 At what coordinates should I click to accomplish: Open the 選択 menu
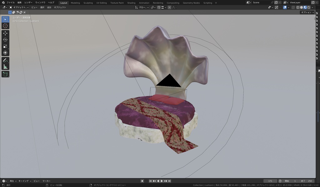(x=42, y=8)
